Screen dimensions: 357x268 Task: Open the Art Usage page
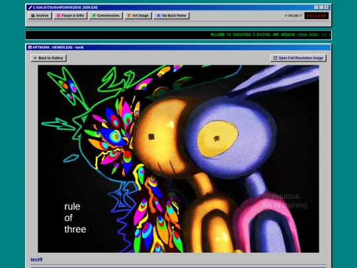tap(138, 15)
